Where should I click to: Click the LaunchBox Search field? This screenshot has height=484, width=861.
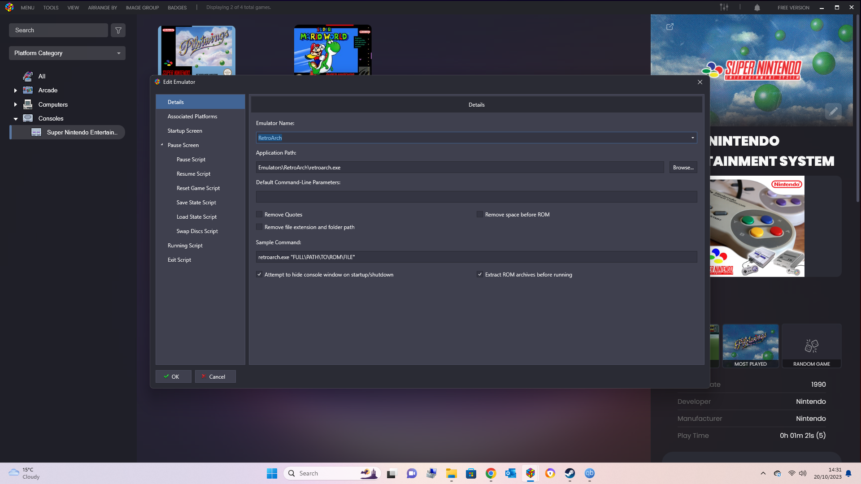pyautogui.click(x=58, y=30)
